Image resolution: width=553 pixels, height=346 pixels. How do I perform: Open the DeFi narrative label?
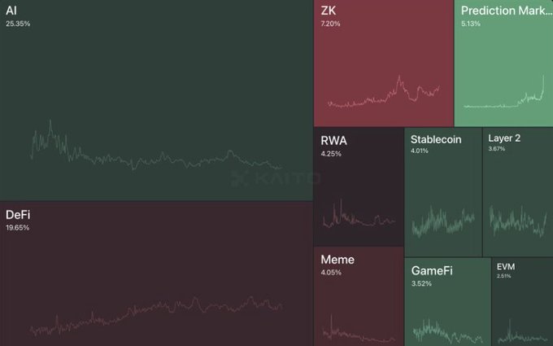pos(18,214)
